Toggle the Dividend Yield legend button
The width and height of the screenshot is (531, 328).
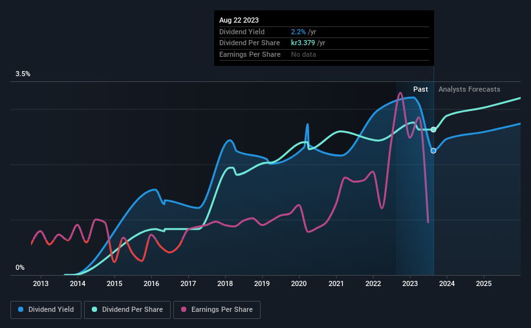pos(46,310)
